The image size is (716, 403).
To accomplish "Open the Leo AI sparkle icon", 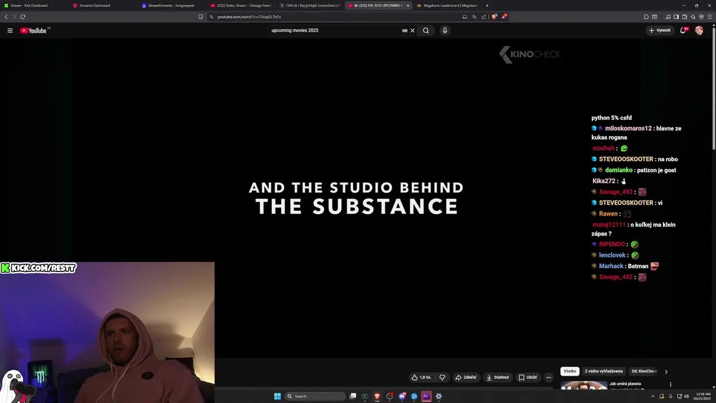I will click(693, 17).
